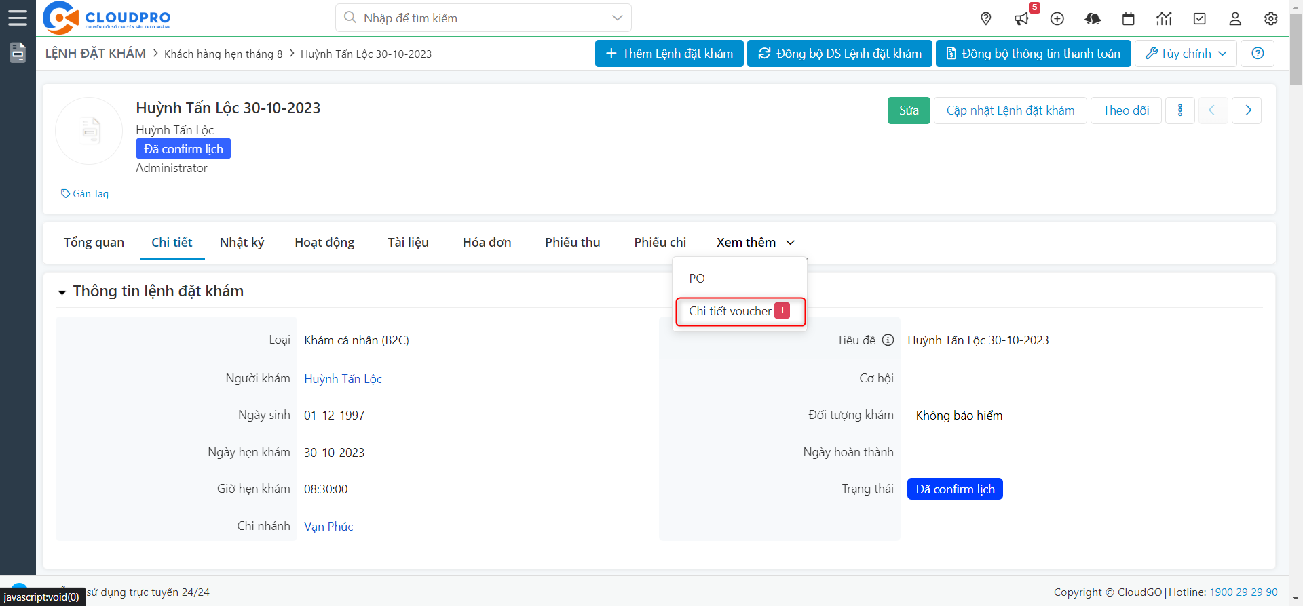Select PO from the dropdown menu
The width and height of the screenshot is (1303, 606).
739,279
